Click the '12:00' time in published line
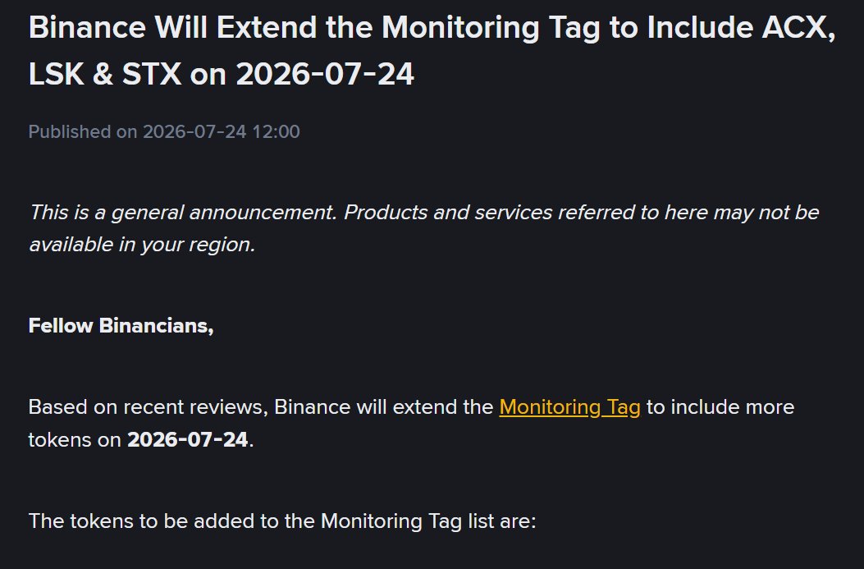Image resolution: width=864 pixels, height=569 pixels. coord(276,131)
